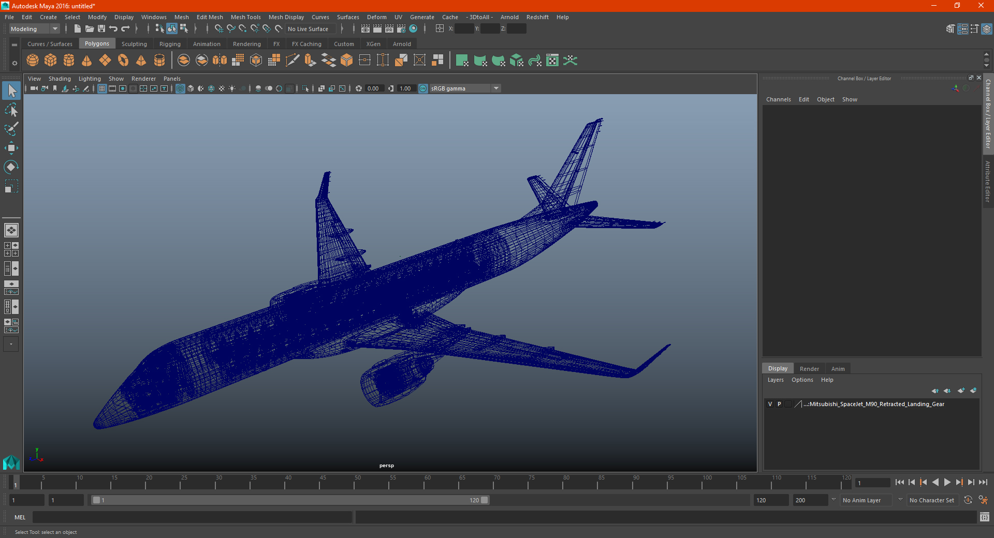Switch to the Render layer tab
This screenshot has width=994, height=538.
tap(809, 369)
